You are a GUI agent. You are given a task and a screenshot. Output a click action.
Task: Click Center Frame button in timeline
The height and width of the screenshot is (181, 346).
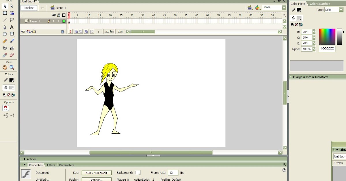tap(70, 32)
